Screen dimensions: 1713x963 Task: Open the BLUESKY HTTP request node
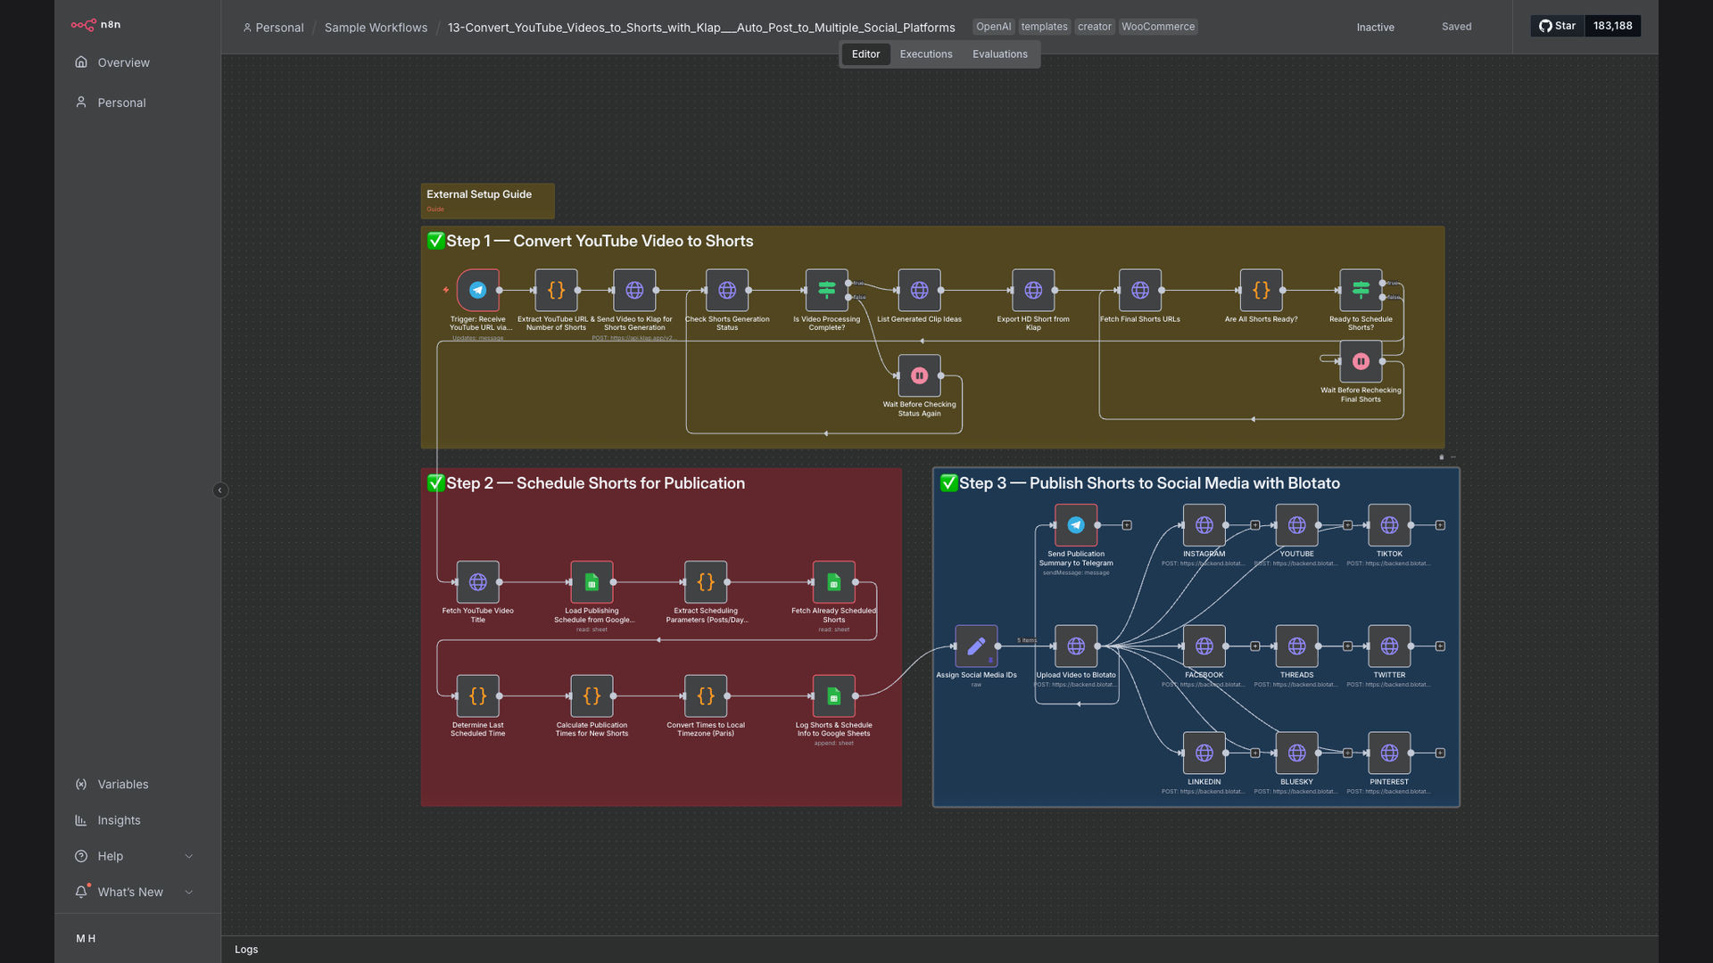[x=1297, y=753]
